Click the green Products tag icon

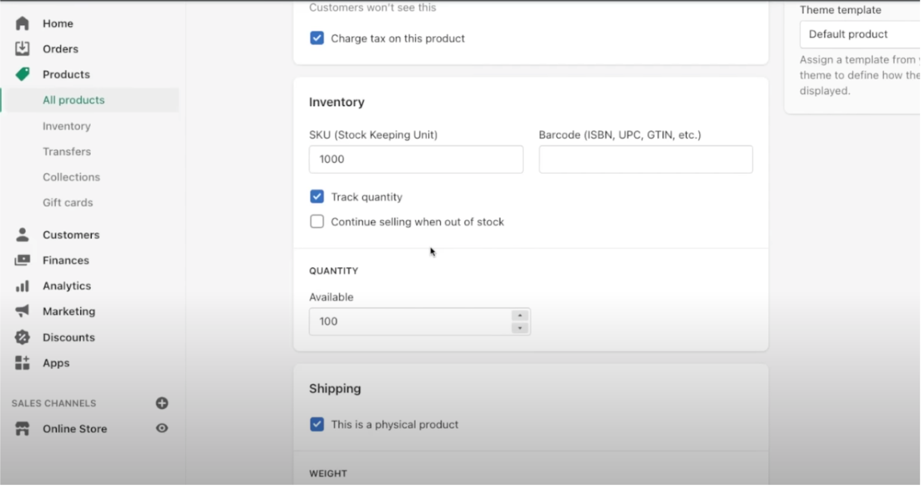click(x=22, y=74)
